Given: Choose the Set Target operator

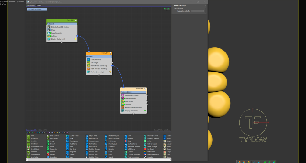Looking at the screenshot, I should (149, 149).
